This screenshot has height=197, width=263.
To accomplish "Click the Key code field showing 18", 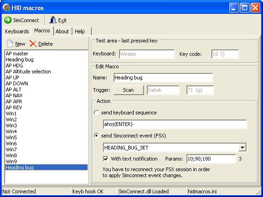I will pyautogui.click(x=225, y=54).
